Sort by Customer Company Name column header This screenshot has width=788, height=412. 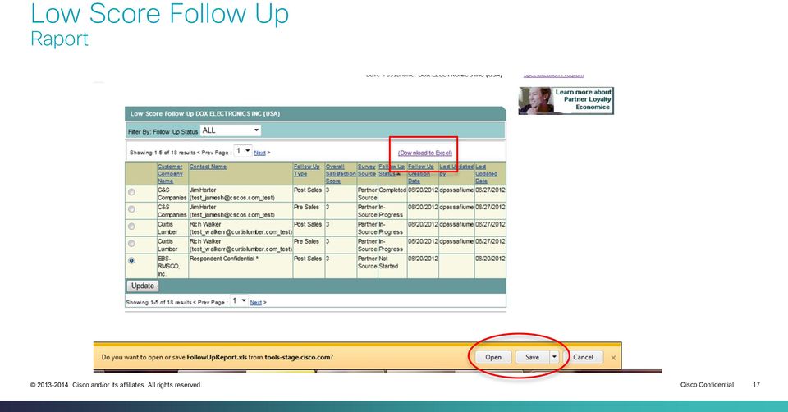pyautogui.click(x=170, y=173)
